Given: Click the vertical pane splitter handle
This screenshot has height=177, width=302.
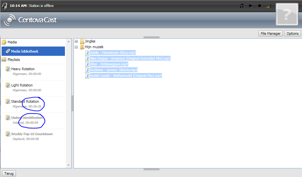Looking at the screenshot, I should (73, 103).
